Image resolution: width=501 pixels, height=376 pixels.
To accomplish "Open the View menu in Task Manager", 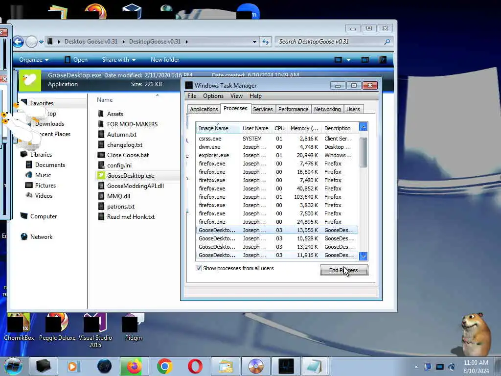I will pyautogui.click(x=236, y=96).
